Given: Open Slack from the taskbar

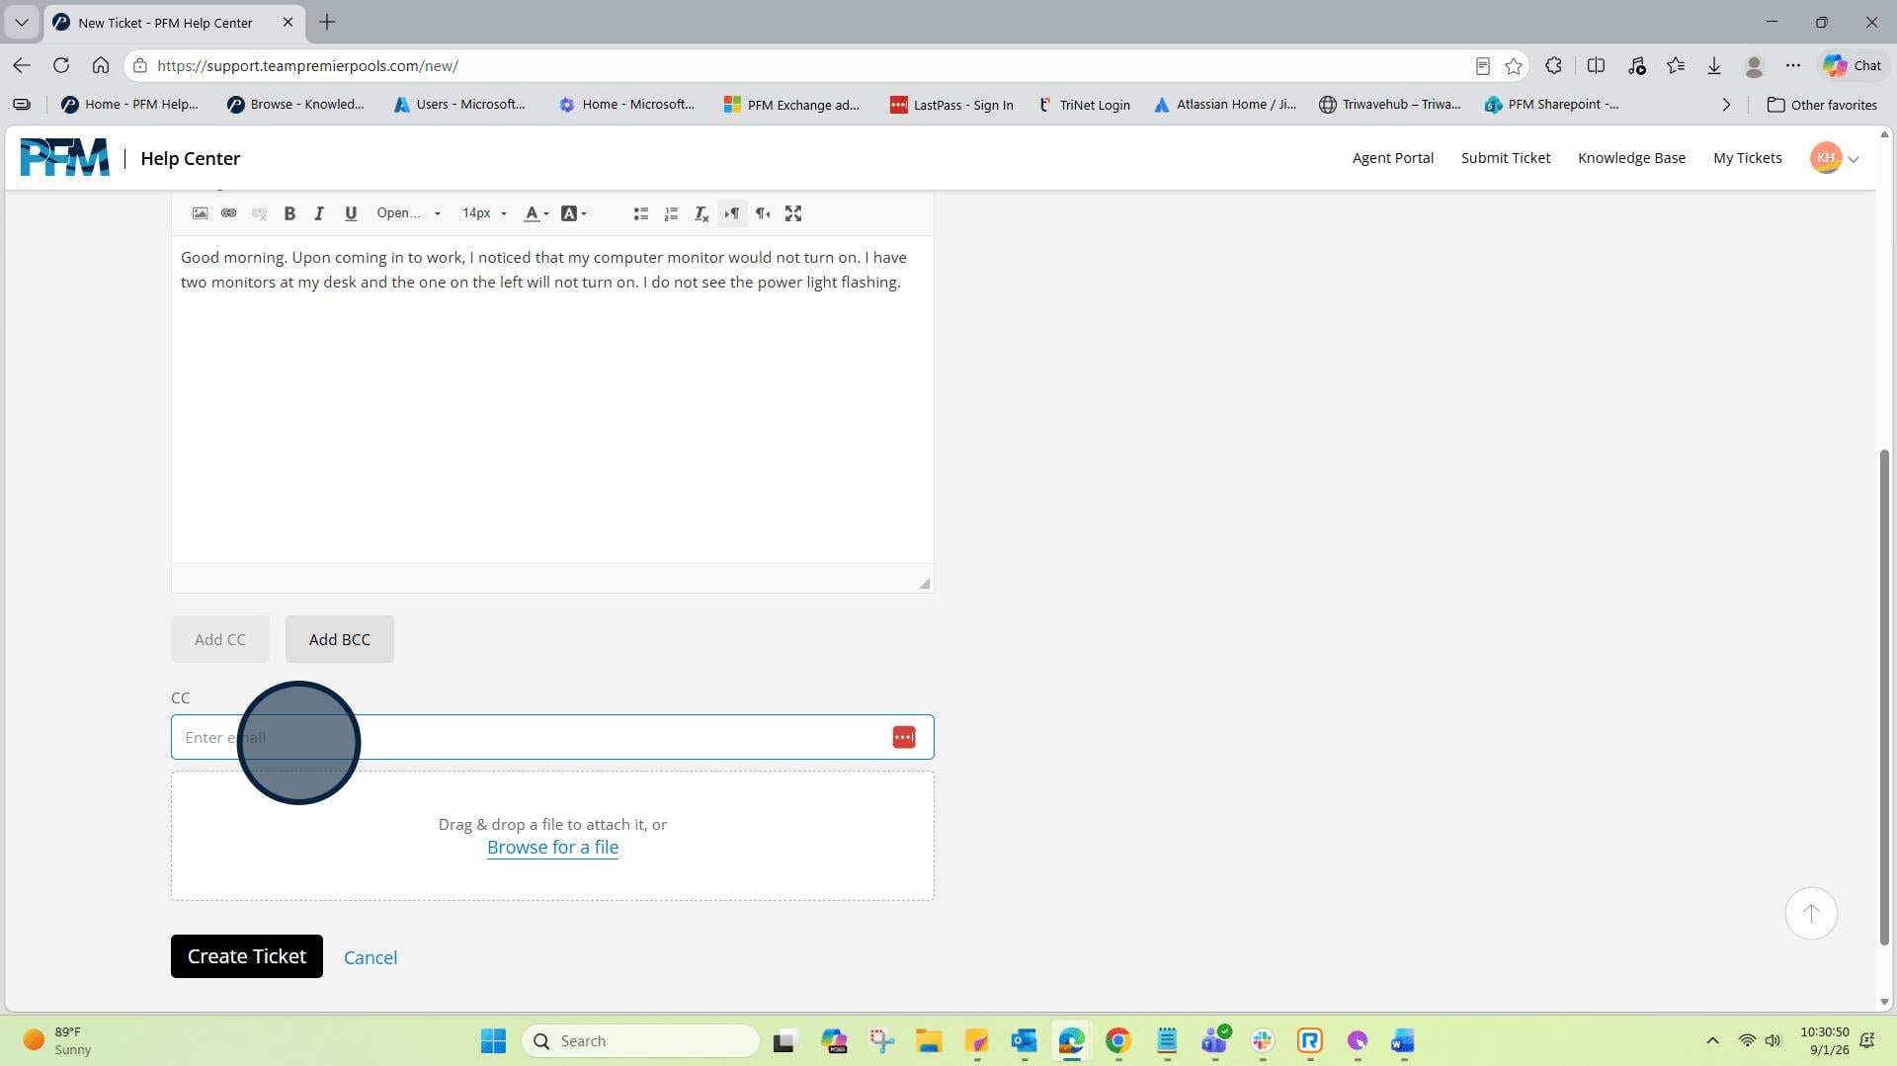Looking at the screenshot, I should [x=1262, y=1040].
